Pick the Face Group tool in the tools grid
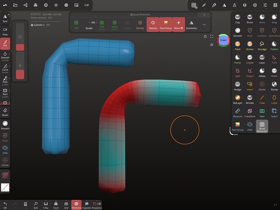Viewport: 280px width, 210px height. (x=238, y=126)
